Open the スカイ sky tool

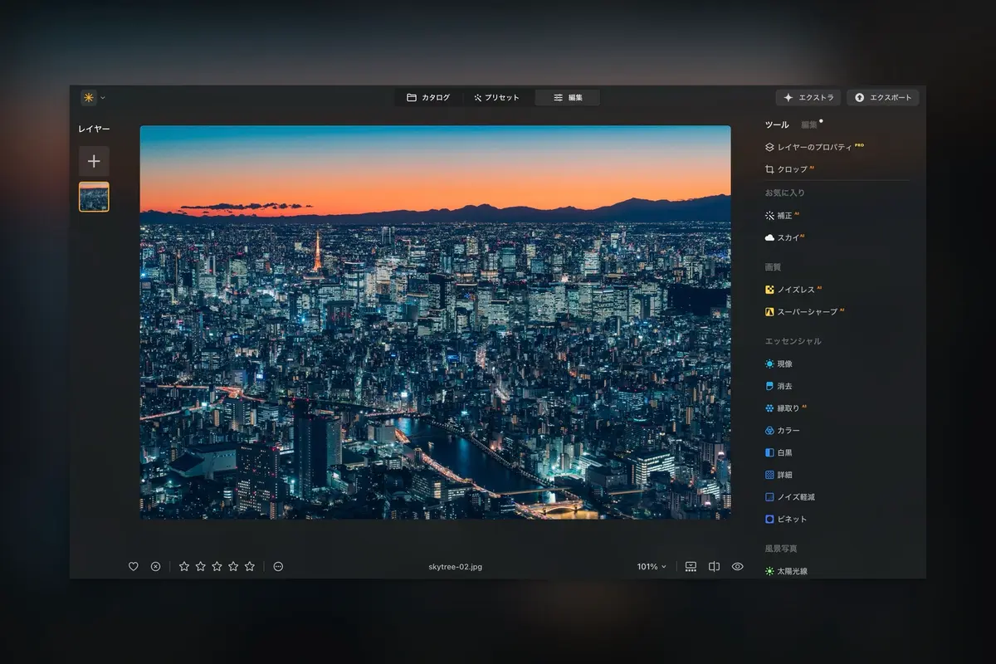click(785, 237)
